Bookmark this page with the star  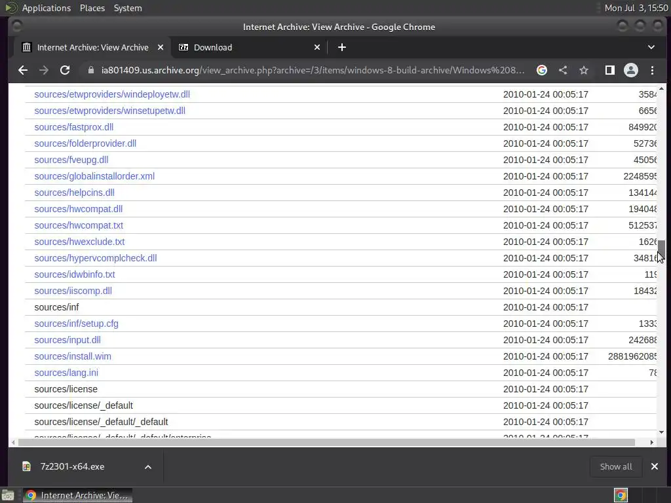[x=584, y=70]
